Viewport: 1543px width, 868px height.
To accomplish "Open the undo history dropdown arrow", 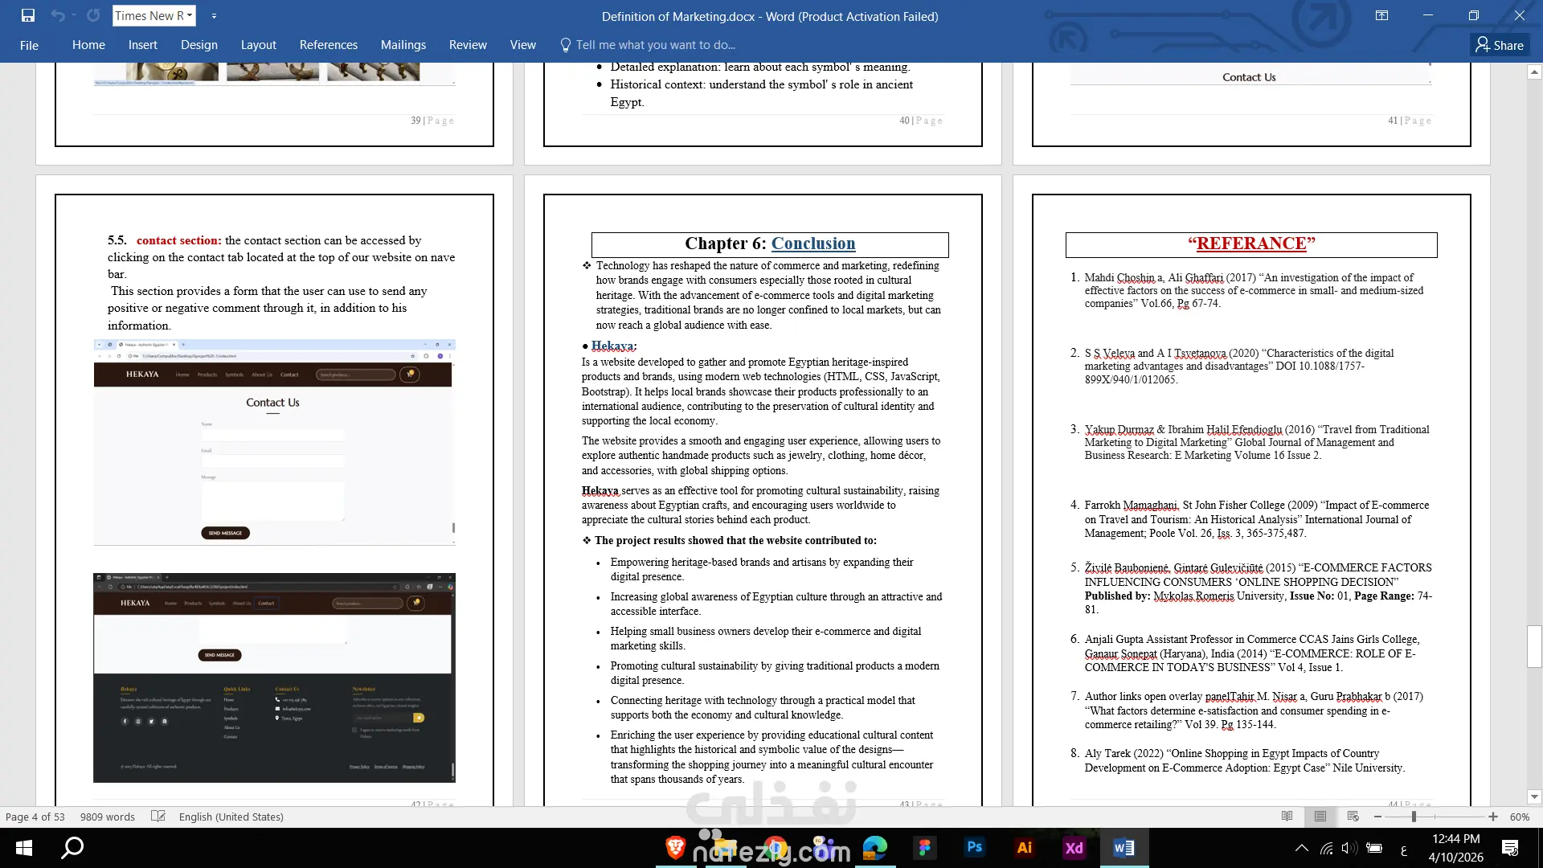I will click(74, 15).
